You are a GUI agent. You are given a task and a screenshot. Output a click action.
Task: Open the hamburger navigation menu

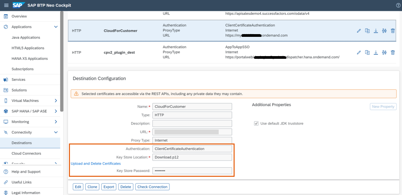(x=6, y=5)
